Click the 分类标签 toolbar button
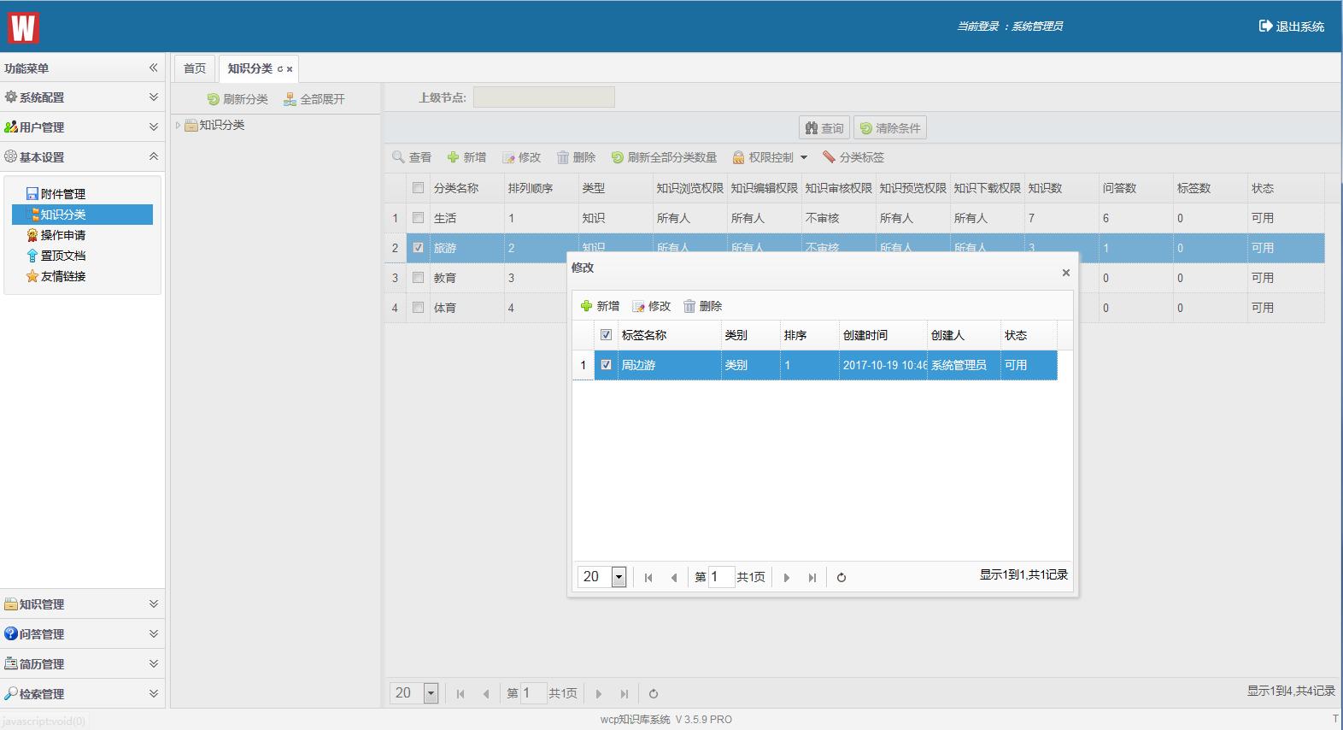The width and height of the screenshot is (1343, 730). pyautogui.click(x=853, y=157)
